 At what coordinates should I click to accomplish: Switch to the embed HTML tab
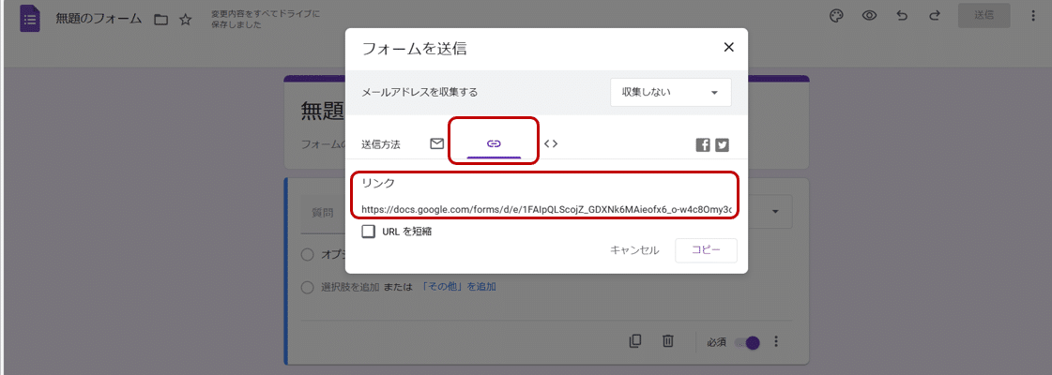[x=551, y=143]
